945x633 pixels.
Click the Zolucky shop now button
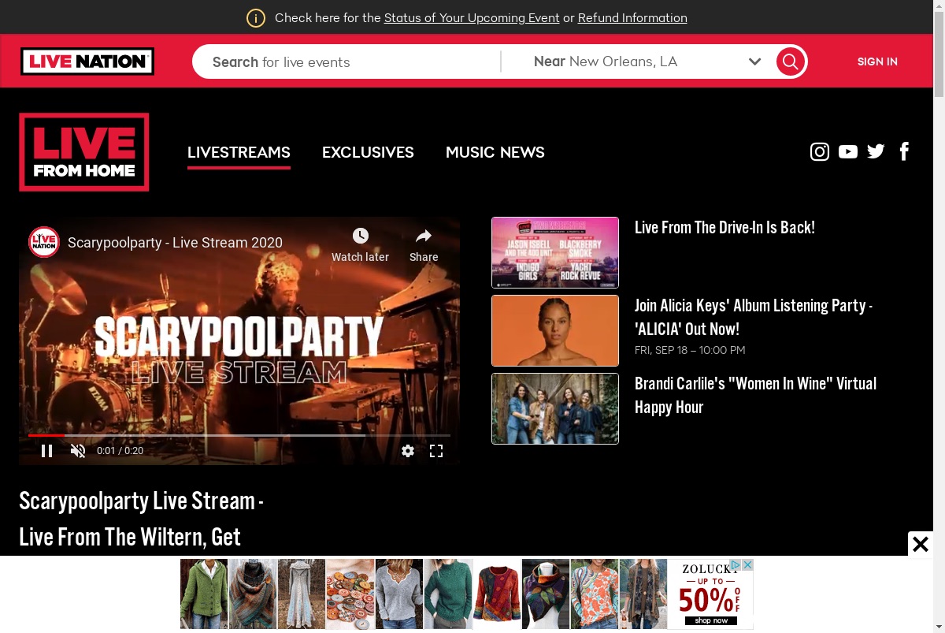[711, 620]
